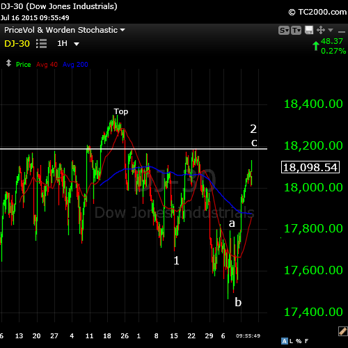Open the watchlist icon next to DJ-30

point(42,44)
